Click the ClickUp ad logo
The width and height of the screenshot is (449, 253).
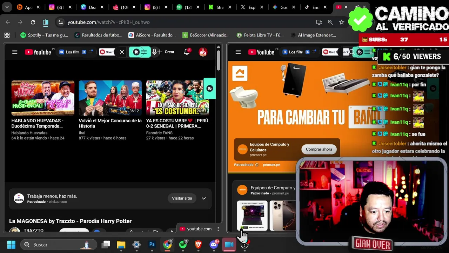tap(19, 198)
